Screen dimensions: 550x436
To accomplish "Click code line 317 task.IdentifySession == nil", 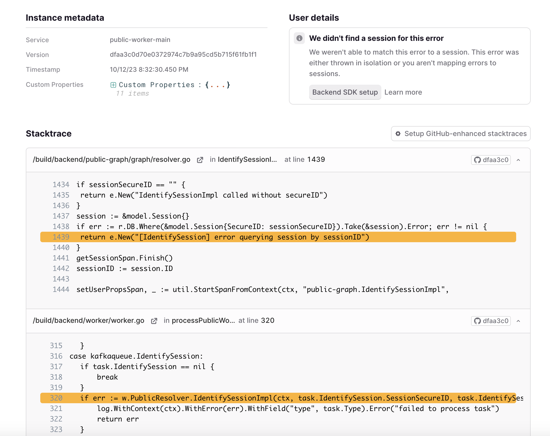I will (x=147, y=367).
